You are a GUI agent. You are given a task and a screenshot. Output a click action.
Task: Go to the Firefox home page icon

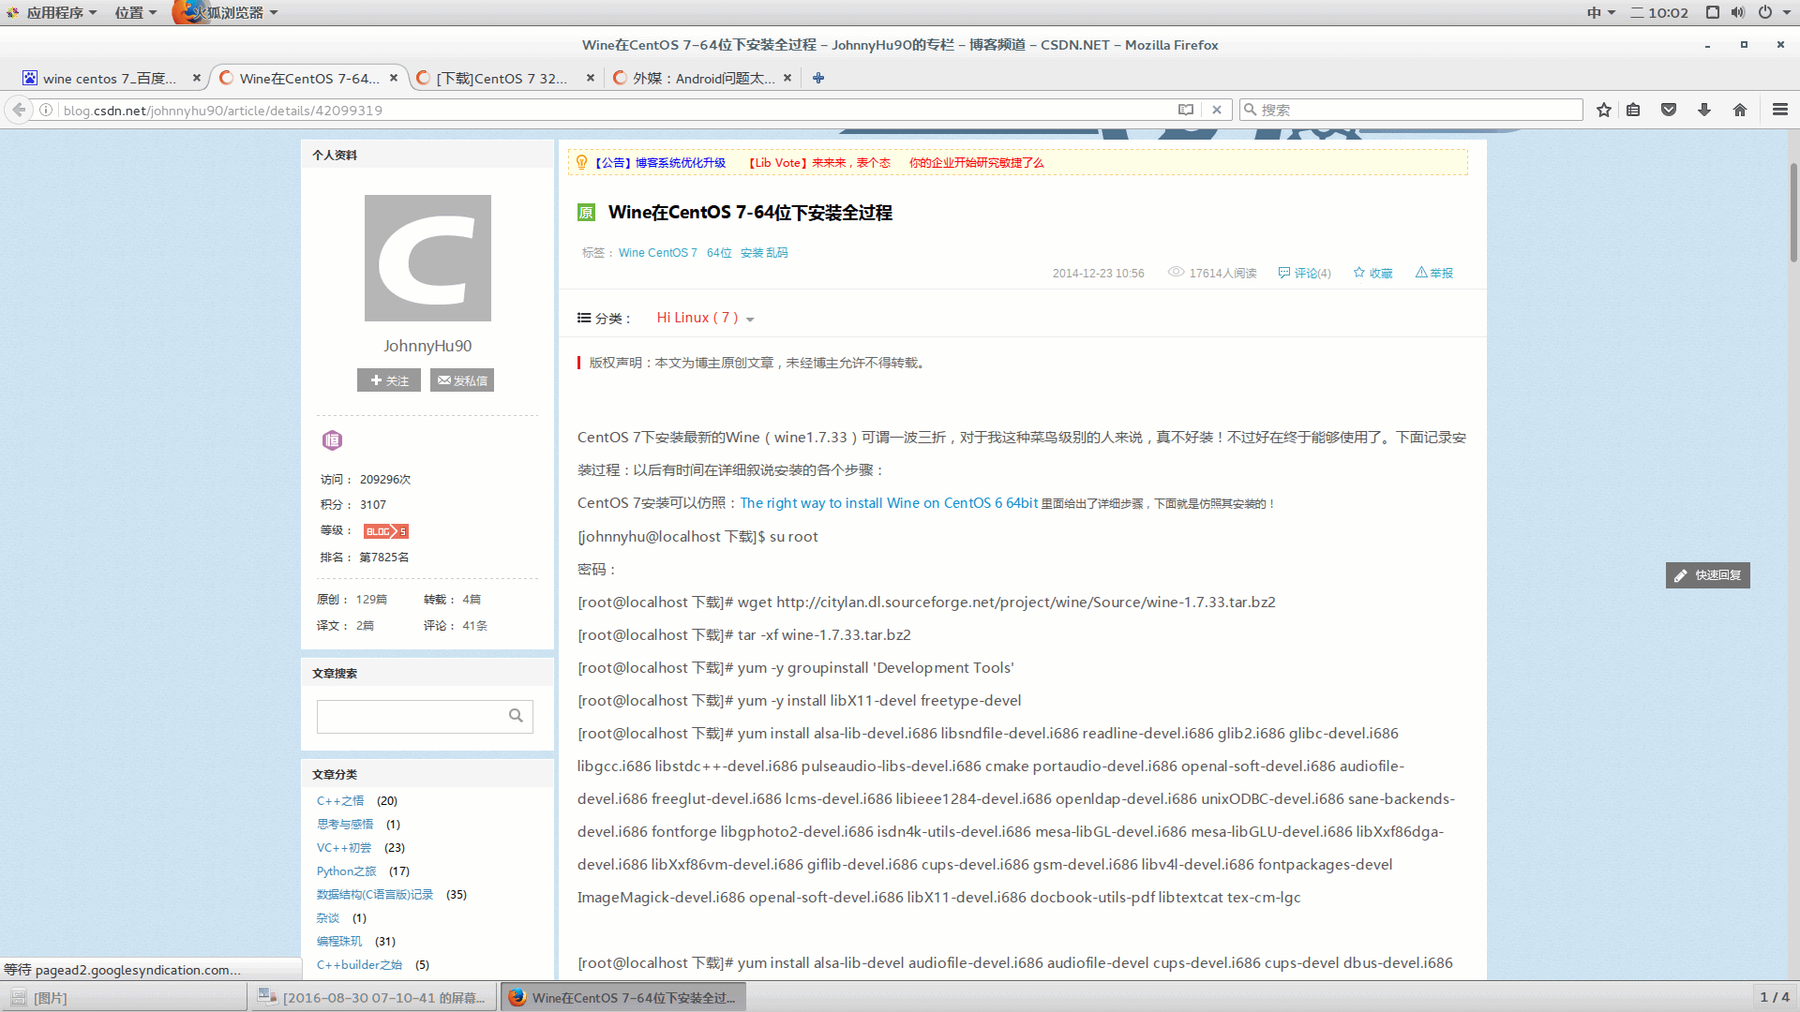coord(1740,110)
